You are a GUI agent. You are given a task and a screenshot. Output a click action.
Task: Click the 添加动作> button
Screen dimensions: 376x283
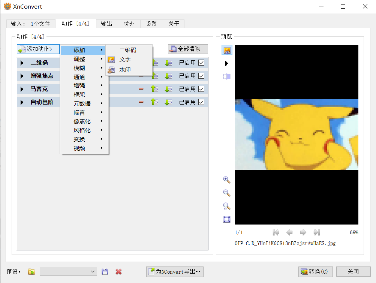pyautogui.click(x=38, y=49)
